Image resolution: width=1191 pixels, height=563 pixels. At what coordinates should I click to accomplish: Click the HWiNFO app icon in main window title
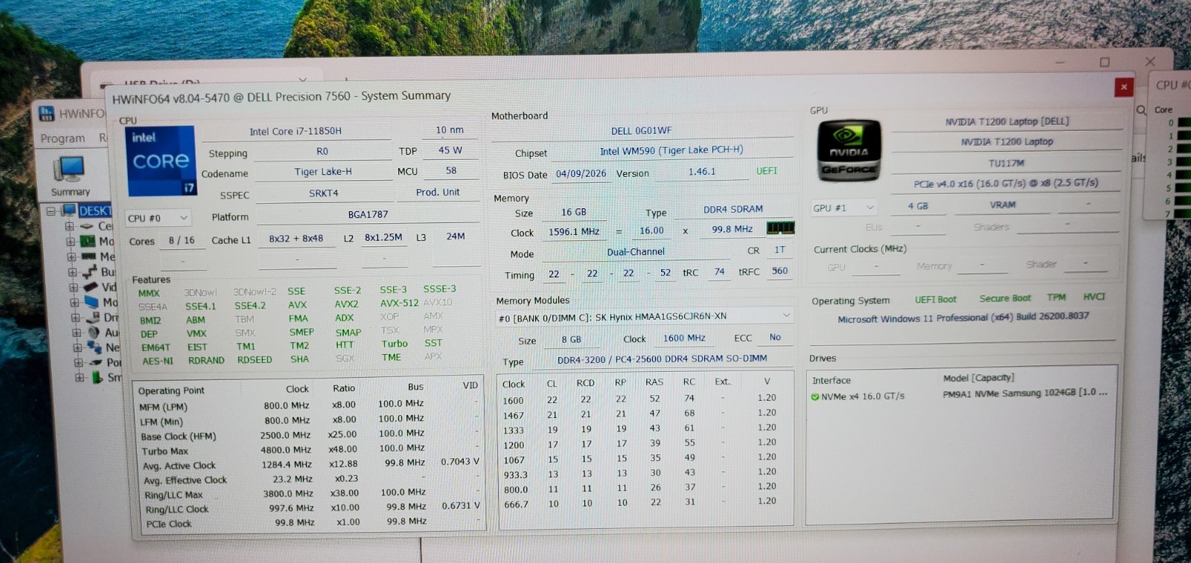[x=46, y=114]
